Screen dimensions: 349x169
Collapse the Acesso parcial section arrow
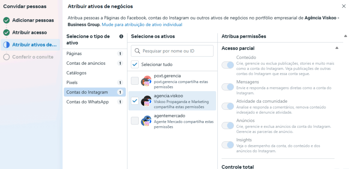click(x=337, y=48)
